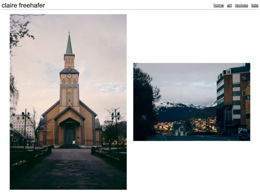The width and height of the screenshot is (260, 195).
Task: Click the clock face on the church tower
Action: coord(69,76)
